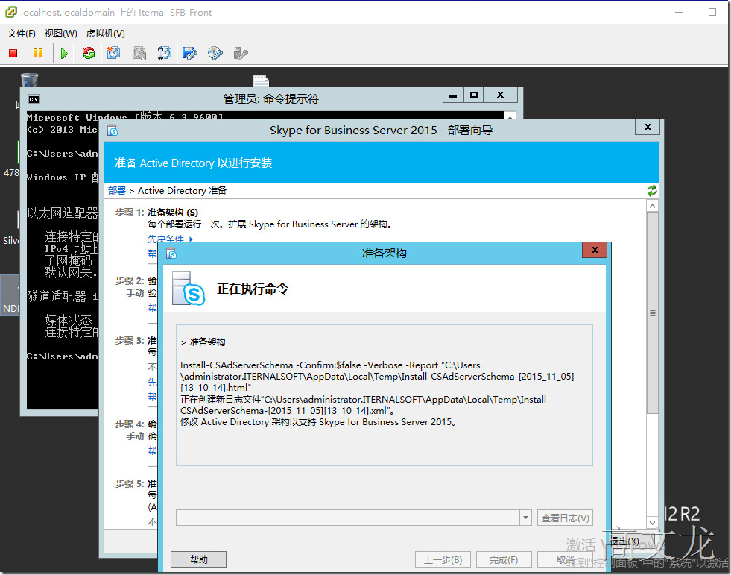Click the 完成(F) button
This screenshot has height=575, width=731.
pos(504,559)
